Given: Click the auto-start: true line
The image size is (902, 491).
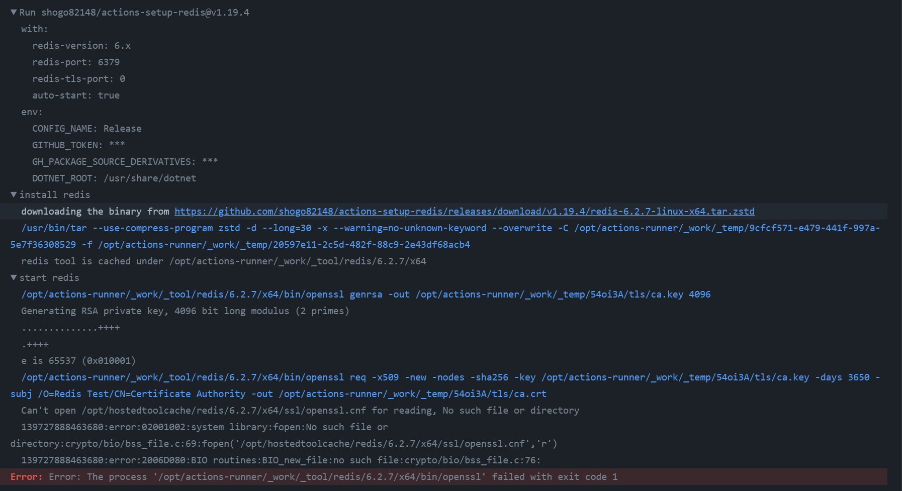Looking at the screenshot, I should pos(76,95).
